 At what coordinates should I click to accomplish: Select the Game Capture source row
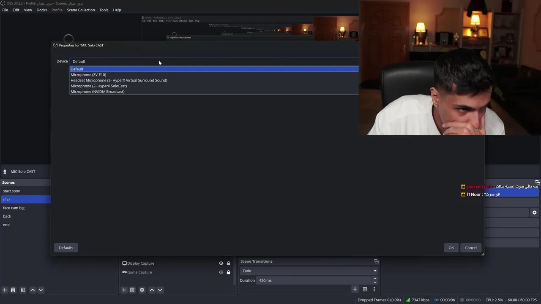coord(177,272)
